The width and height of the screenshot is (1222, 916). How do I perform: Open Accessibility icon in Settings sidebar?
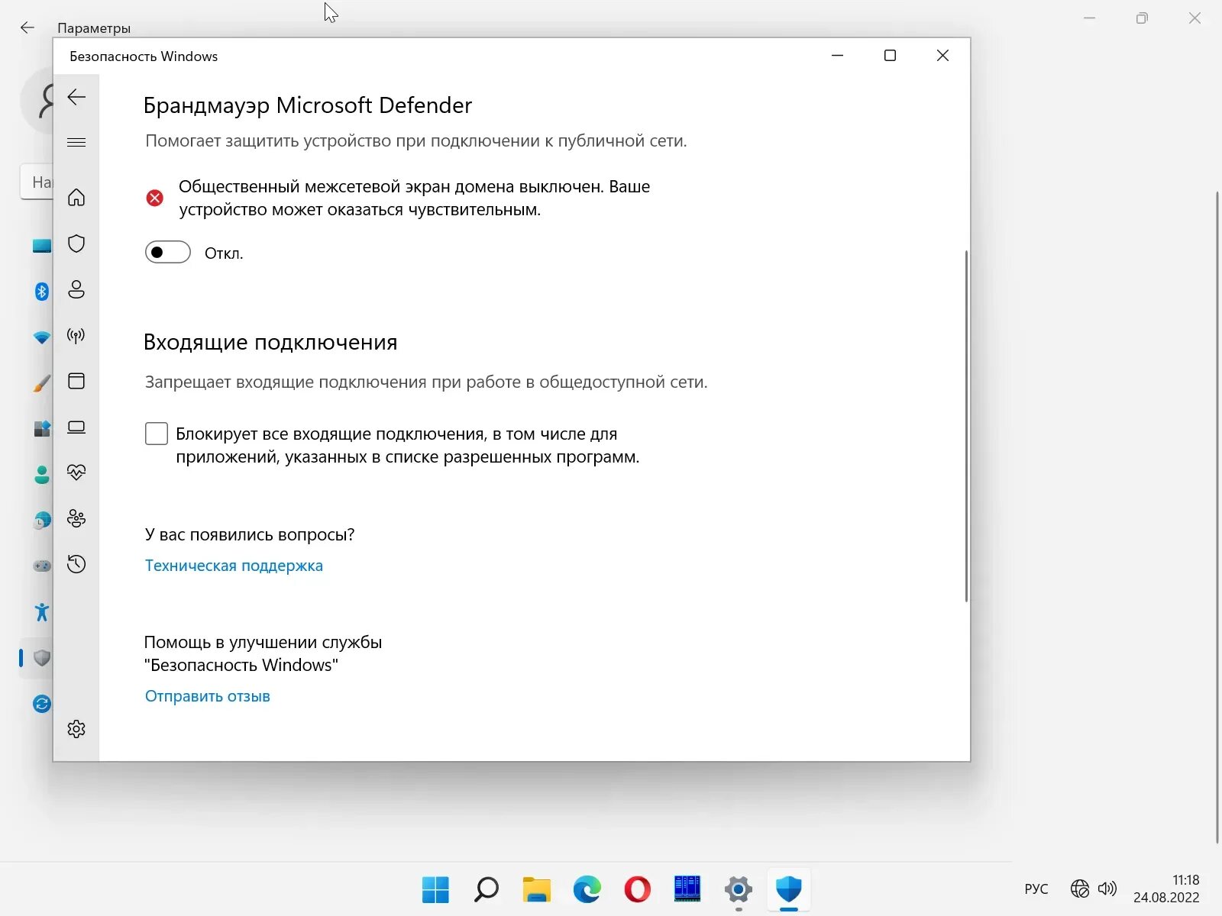[41, 611]
